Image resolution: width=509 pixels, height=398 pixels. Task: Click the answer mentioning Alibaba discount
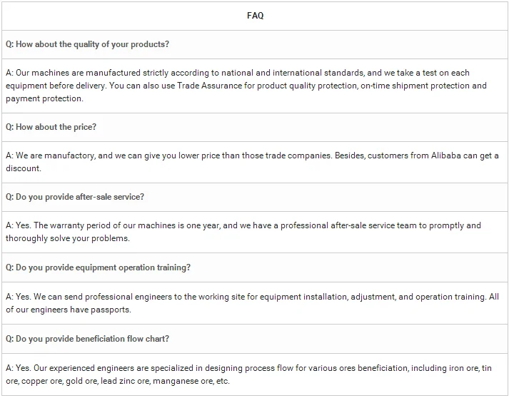pos(255,162)
